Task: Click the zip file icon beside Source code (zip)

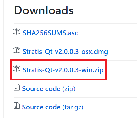Action: (x=17, y=87)
